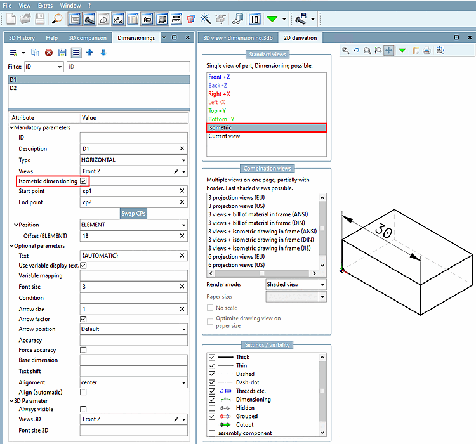Click the save floppy disk toolbar icon

pos(40,19)
